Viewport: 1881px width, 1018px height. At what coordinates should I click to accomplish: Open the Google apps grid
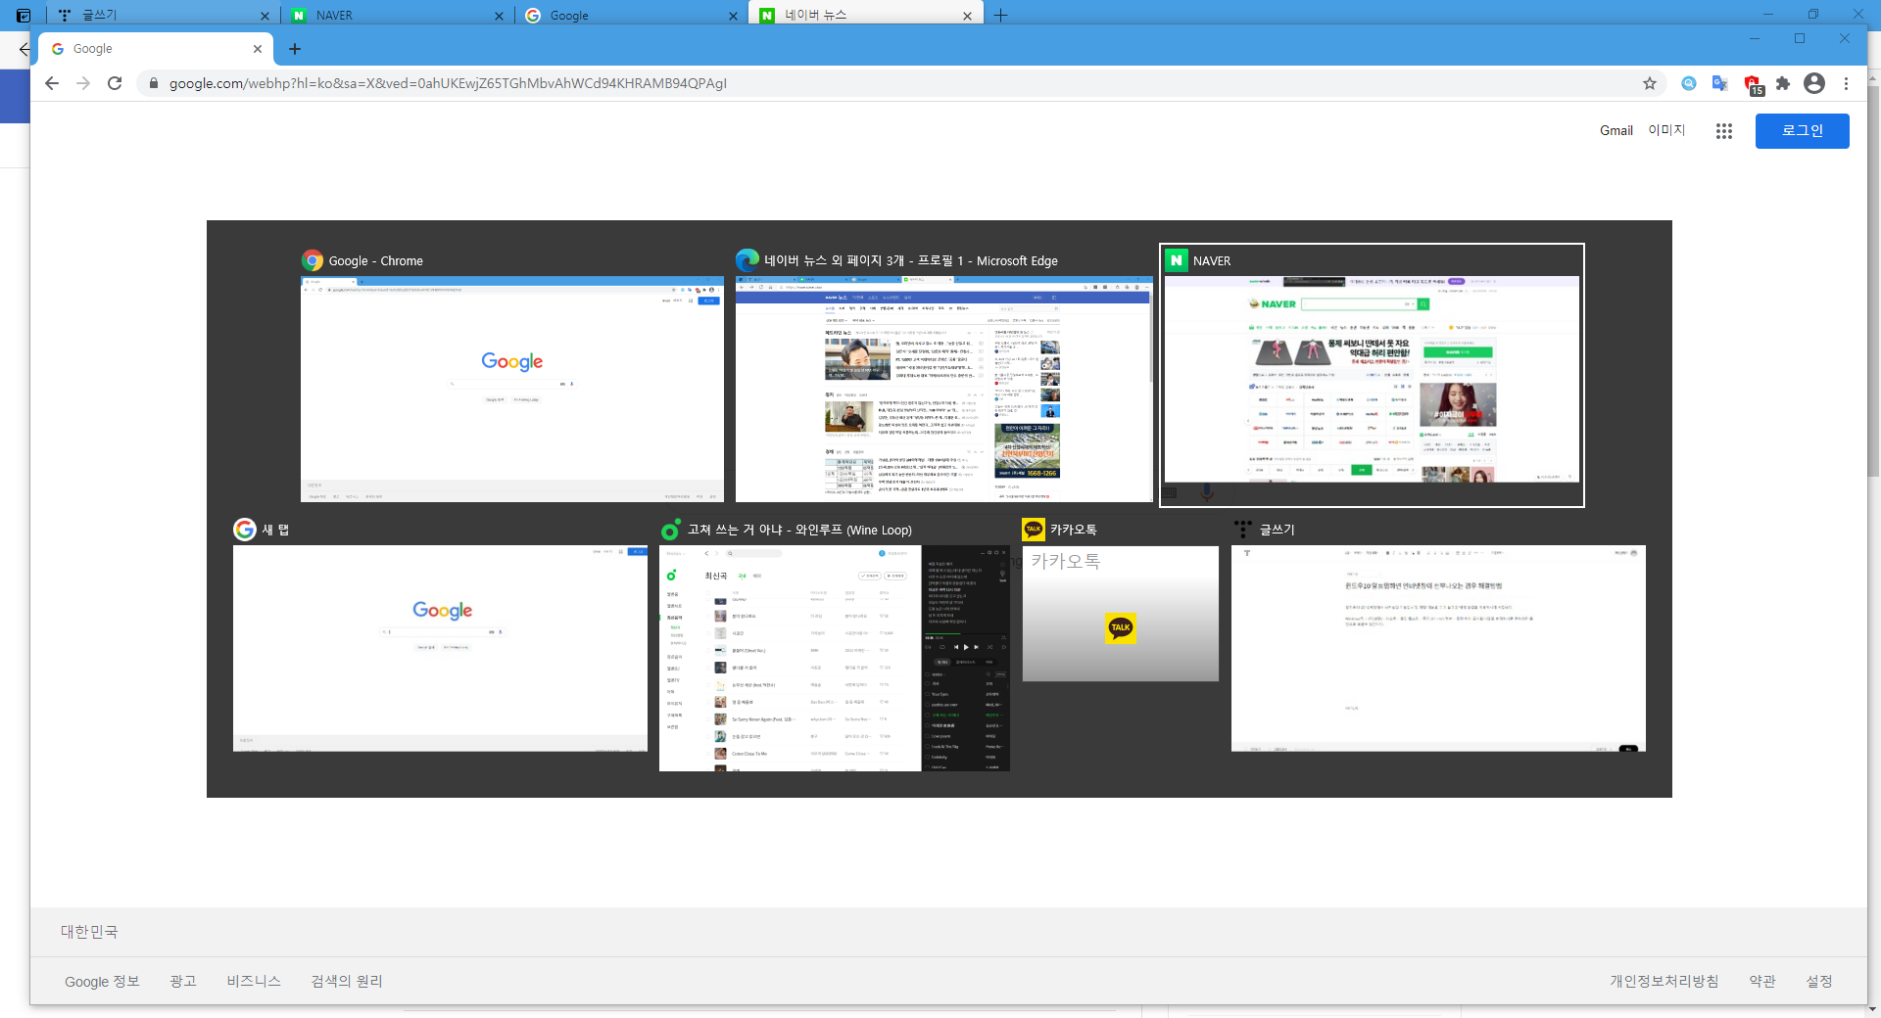1724,131
